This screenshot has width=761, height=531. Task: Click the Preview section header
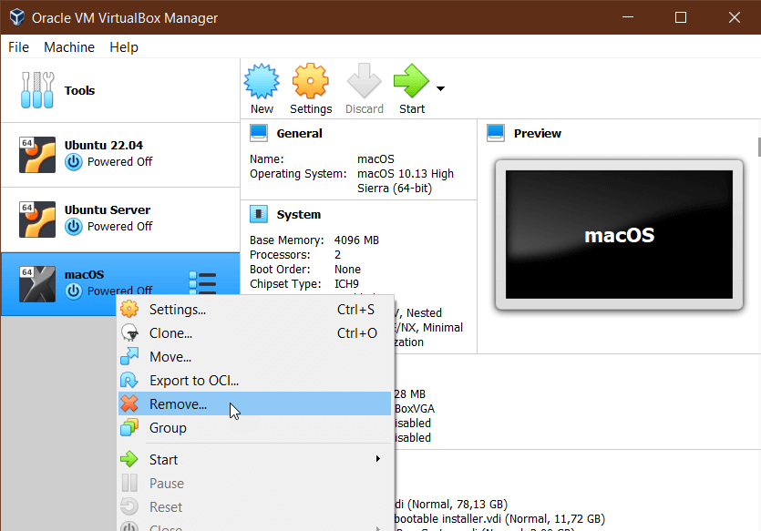(538, 133)
